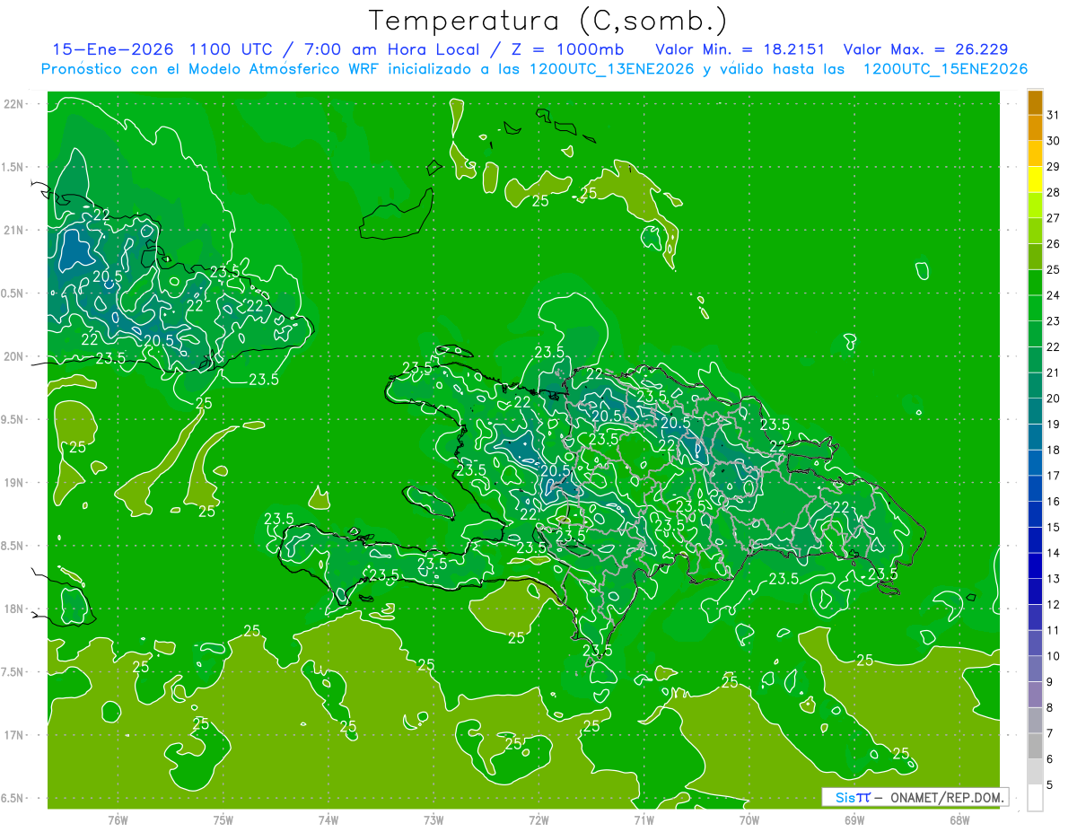Click the legend value '20' on color bar
The image size is (1077, 832).
(1054, 398)
